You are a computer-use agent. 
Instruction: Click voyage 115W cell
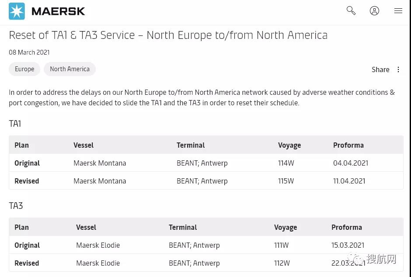pyautogui.click(x=286, y=181)
